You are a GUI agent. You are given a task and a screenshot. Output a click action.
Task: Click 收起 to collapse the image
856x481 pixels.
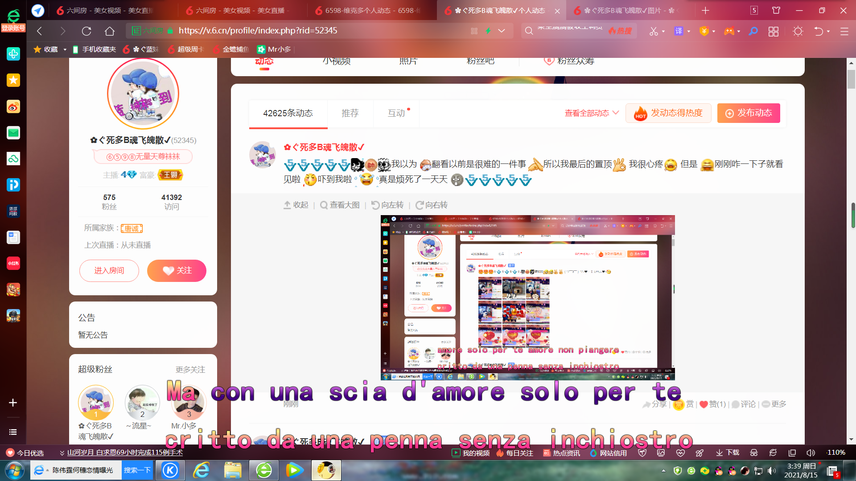point(296,205)
